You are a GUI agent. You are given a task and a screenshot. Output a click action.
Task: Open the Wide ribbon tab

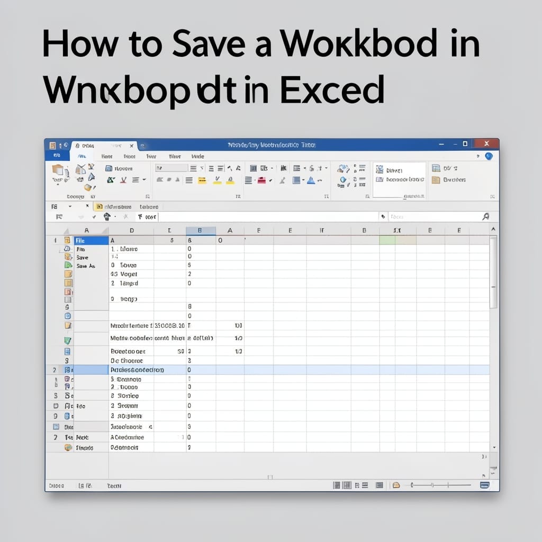tap(198, 157)
